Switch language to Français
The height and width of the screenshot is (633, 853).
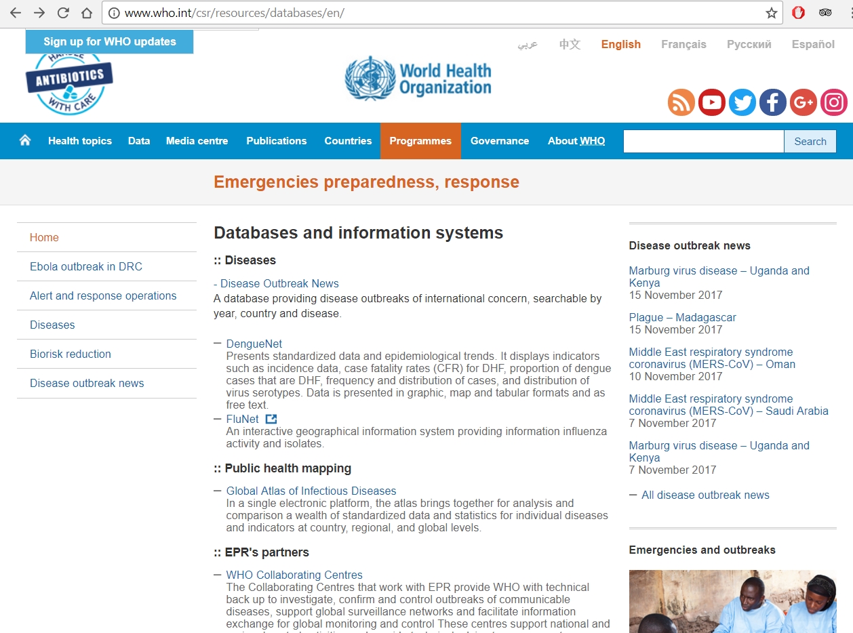pos(683,44)
